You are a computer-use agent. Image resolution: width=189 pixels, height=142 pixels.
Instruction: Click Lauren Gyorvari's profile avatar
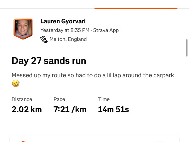pos(23,29)
